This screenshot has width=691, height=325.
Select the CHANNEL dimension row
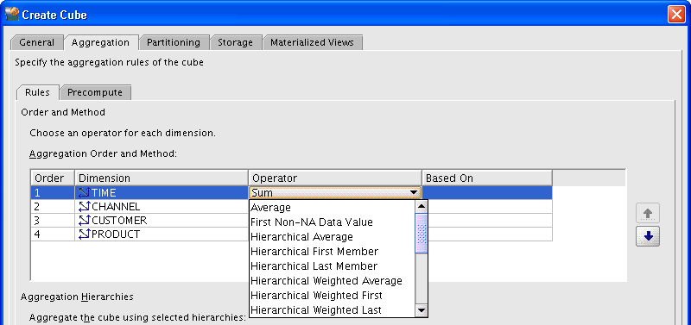click(x=291, y=206)
